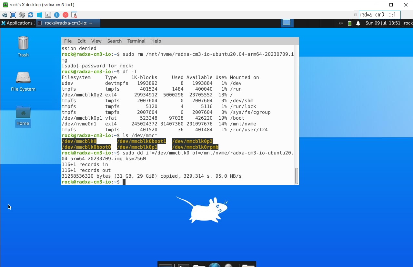Toggle full-screen mode in VNC toolbar
This screenshot has height=267, width=413.
point(13,15)
